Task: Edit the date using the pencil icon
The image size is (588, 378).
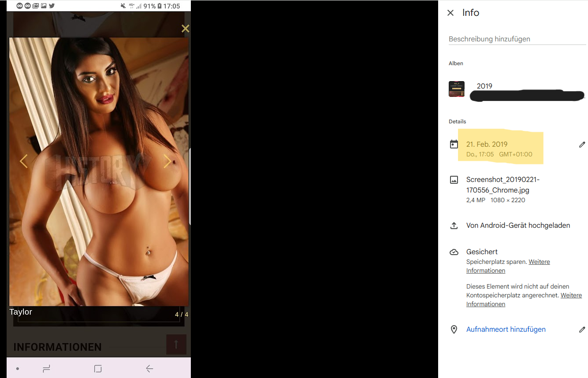Action: (x=582, y=145)
